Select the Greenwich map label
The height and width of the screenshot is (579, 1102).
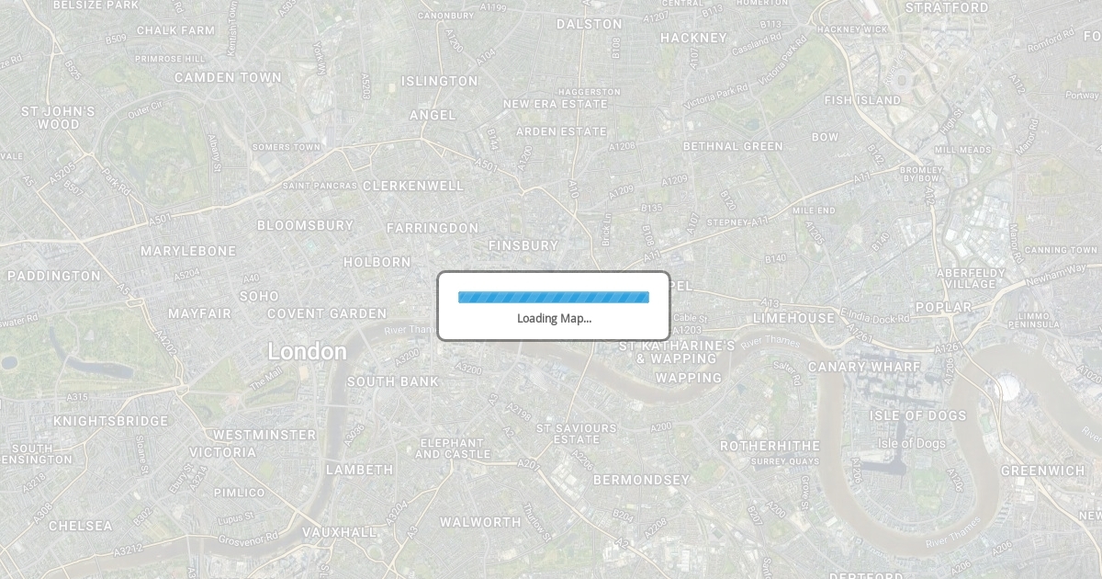click(1043, 471)
